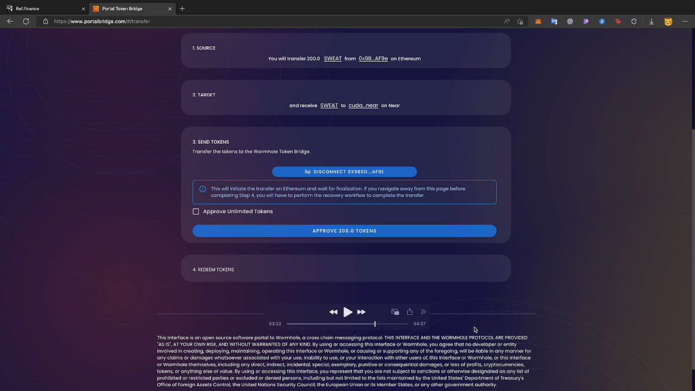This screenshot has width=695, height=391.
Task: Play the paused video
Action: [x=348, y=312]
